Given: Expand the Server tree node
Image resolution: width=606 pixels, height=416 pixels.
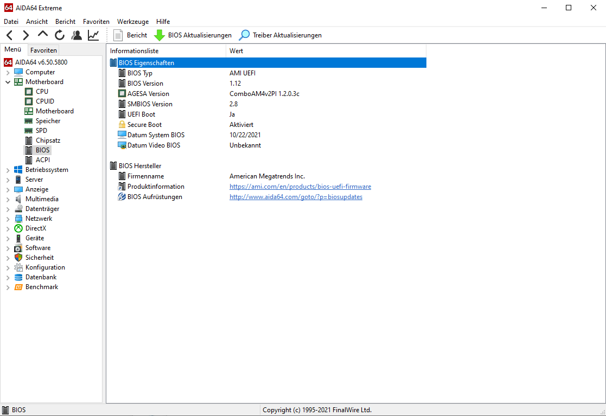Looking at the screenshot, I should click(8, 180).
